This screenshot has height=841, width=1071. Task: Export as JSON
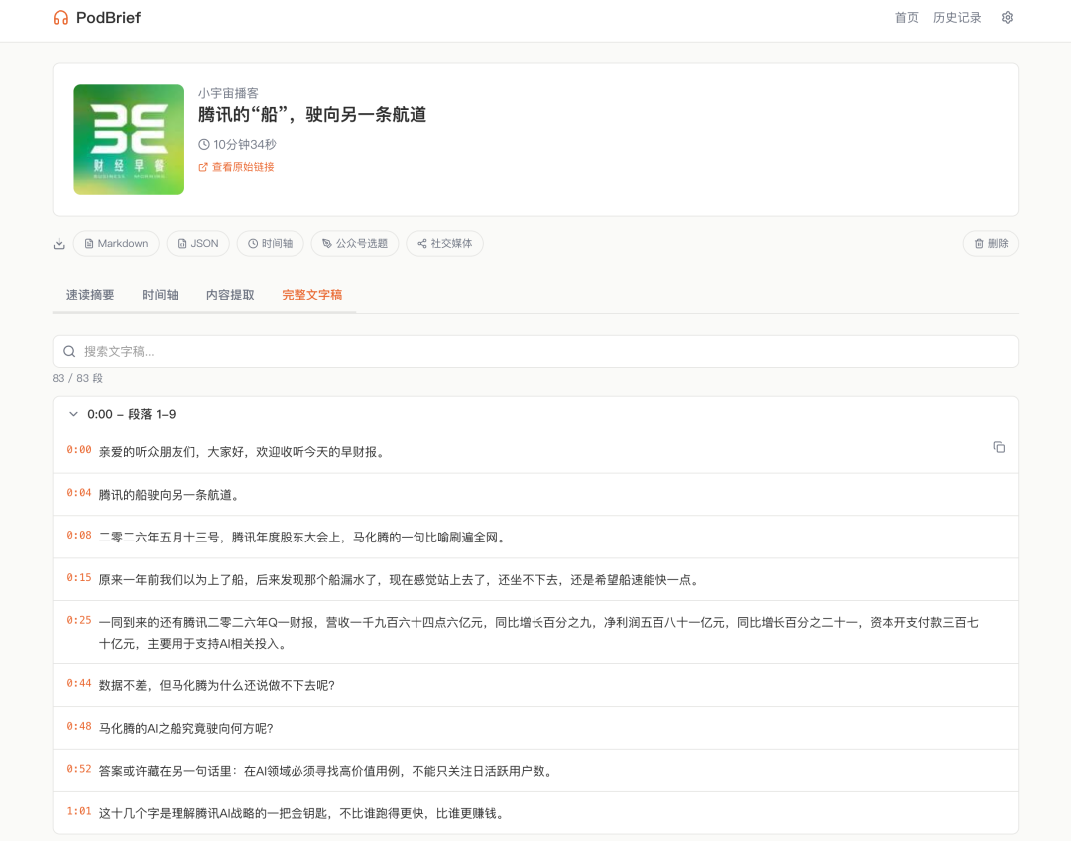(198, 243)
